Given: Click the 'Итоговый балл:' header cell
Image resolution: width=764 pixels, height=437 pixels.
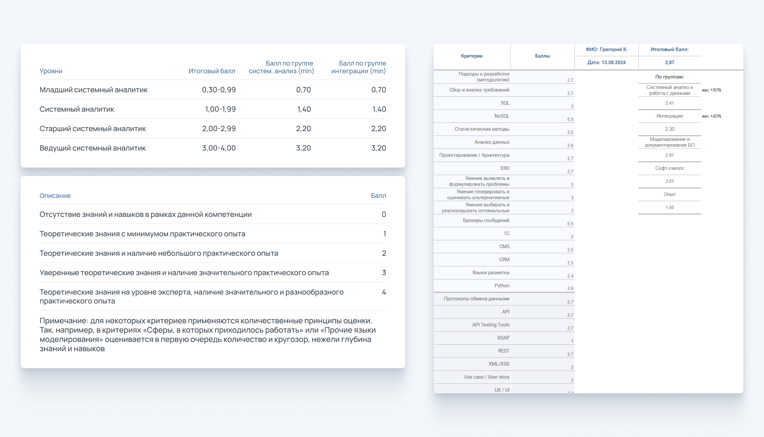Looking at the screenshot, I should [x=670, y=49].
